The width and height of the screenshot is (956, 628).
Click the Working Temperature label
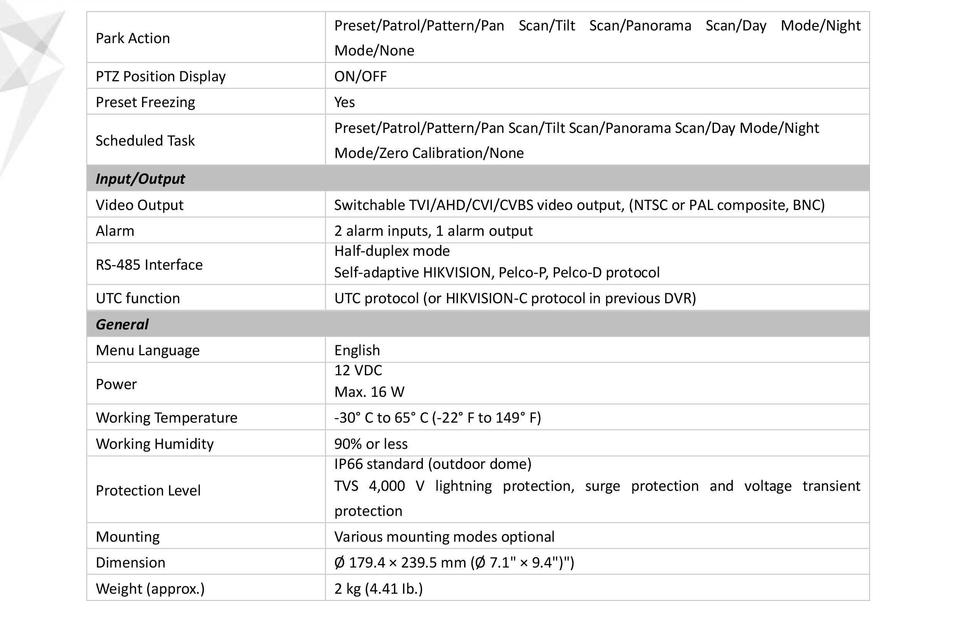coord(166,418)
